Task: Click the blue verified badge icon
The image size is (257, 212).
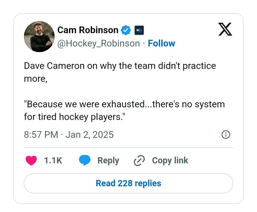Action: pos(126,30)
